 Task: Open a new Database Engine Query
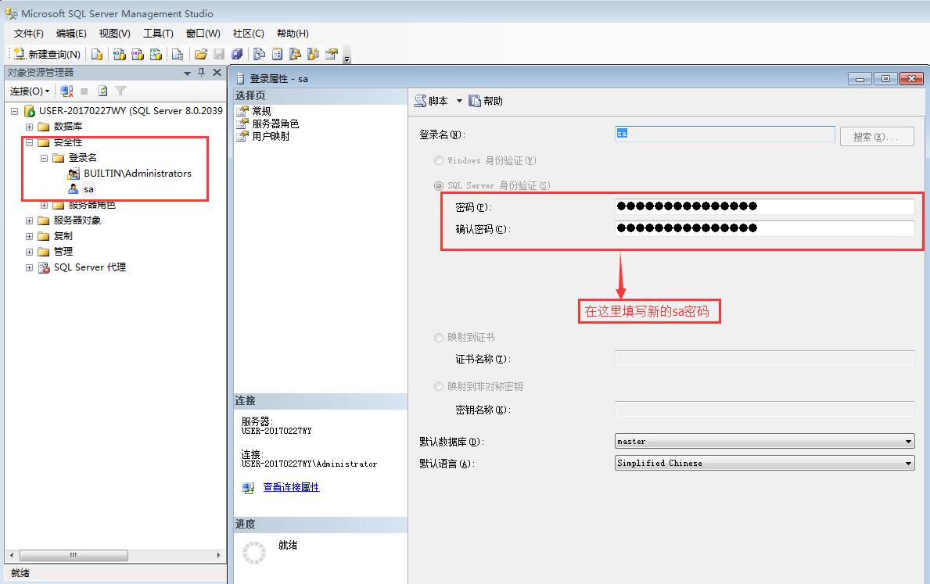point(97,55)
